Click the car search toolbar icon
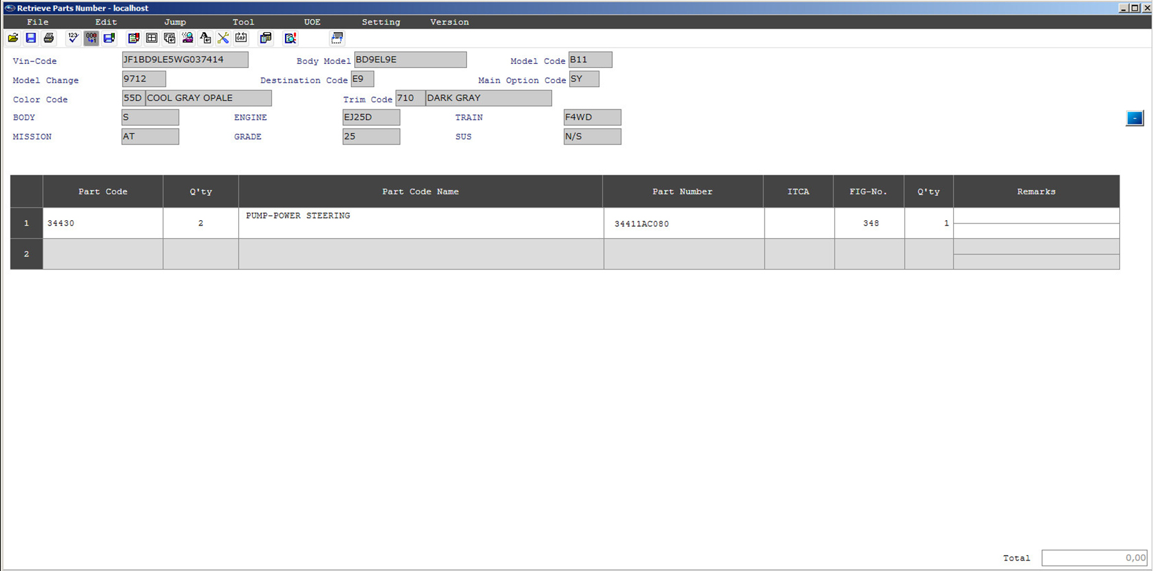Screen dimensions: 1153x571 pos(187,38)
